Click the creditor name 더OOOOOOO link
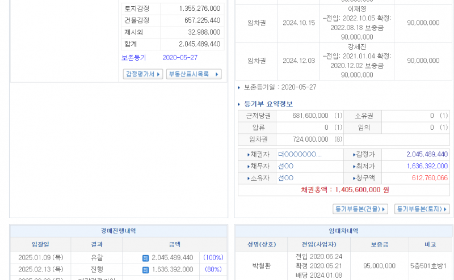 pyautogui.click(x=300, y=154)
